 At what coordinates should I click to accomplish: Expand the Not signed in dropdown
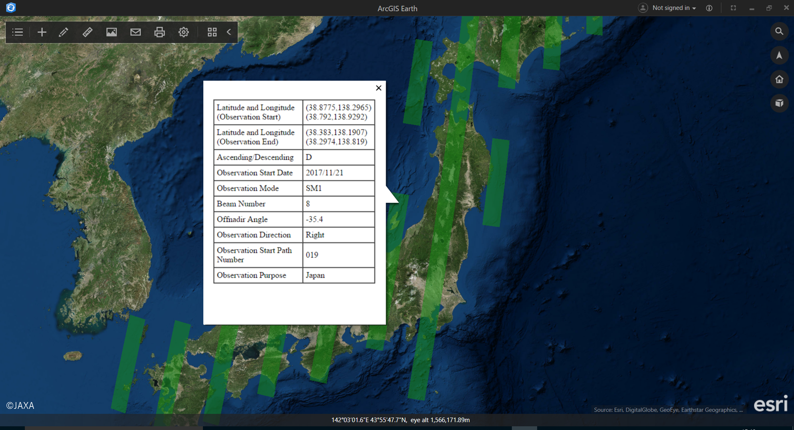click(x=673, y=8)
